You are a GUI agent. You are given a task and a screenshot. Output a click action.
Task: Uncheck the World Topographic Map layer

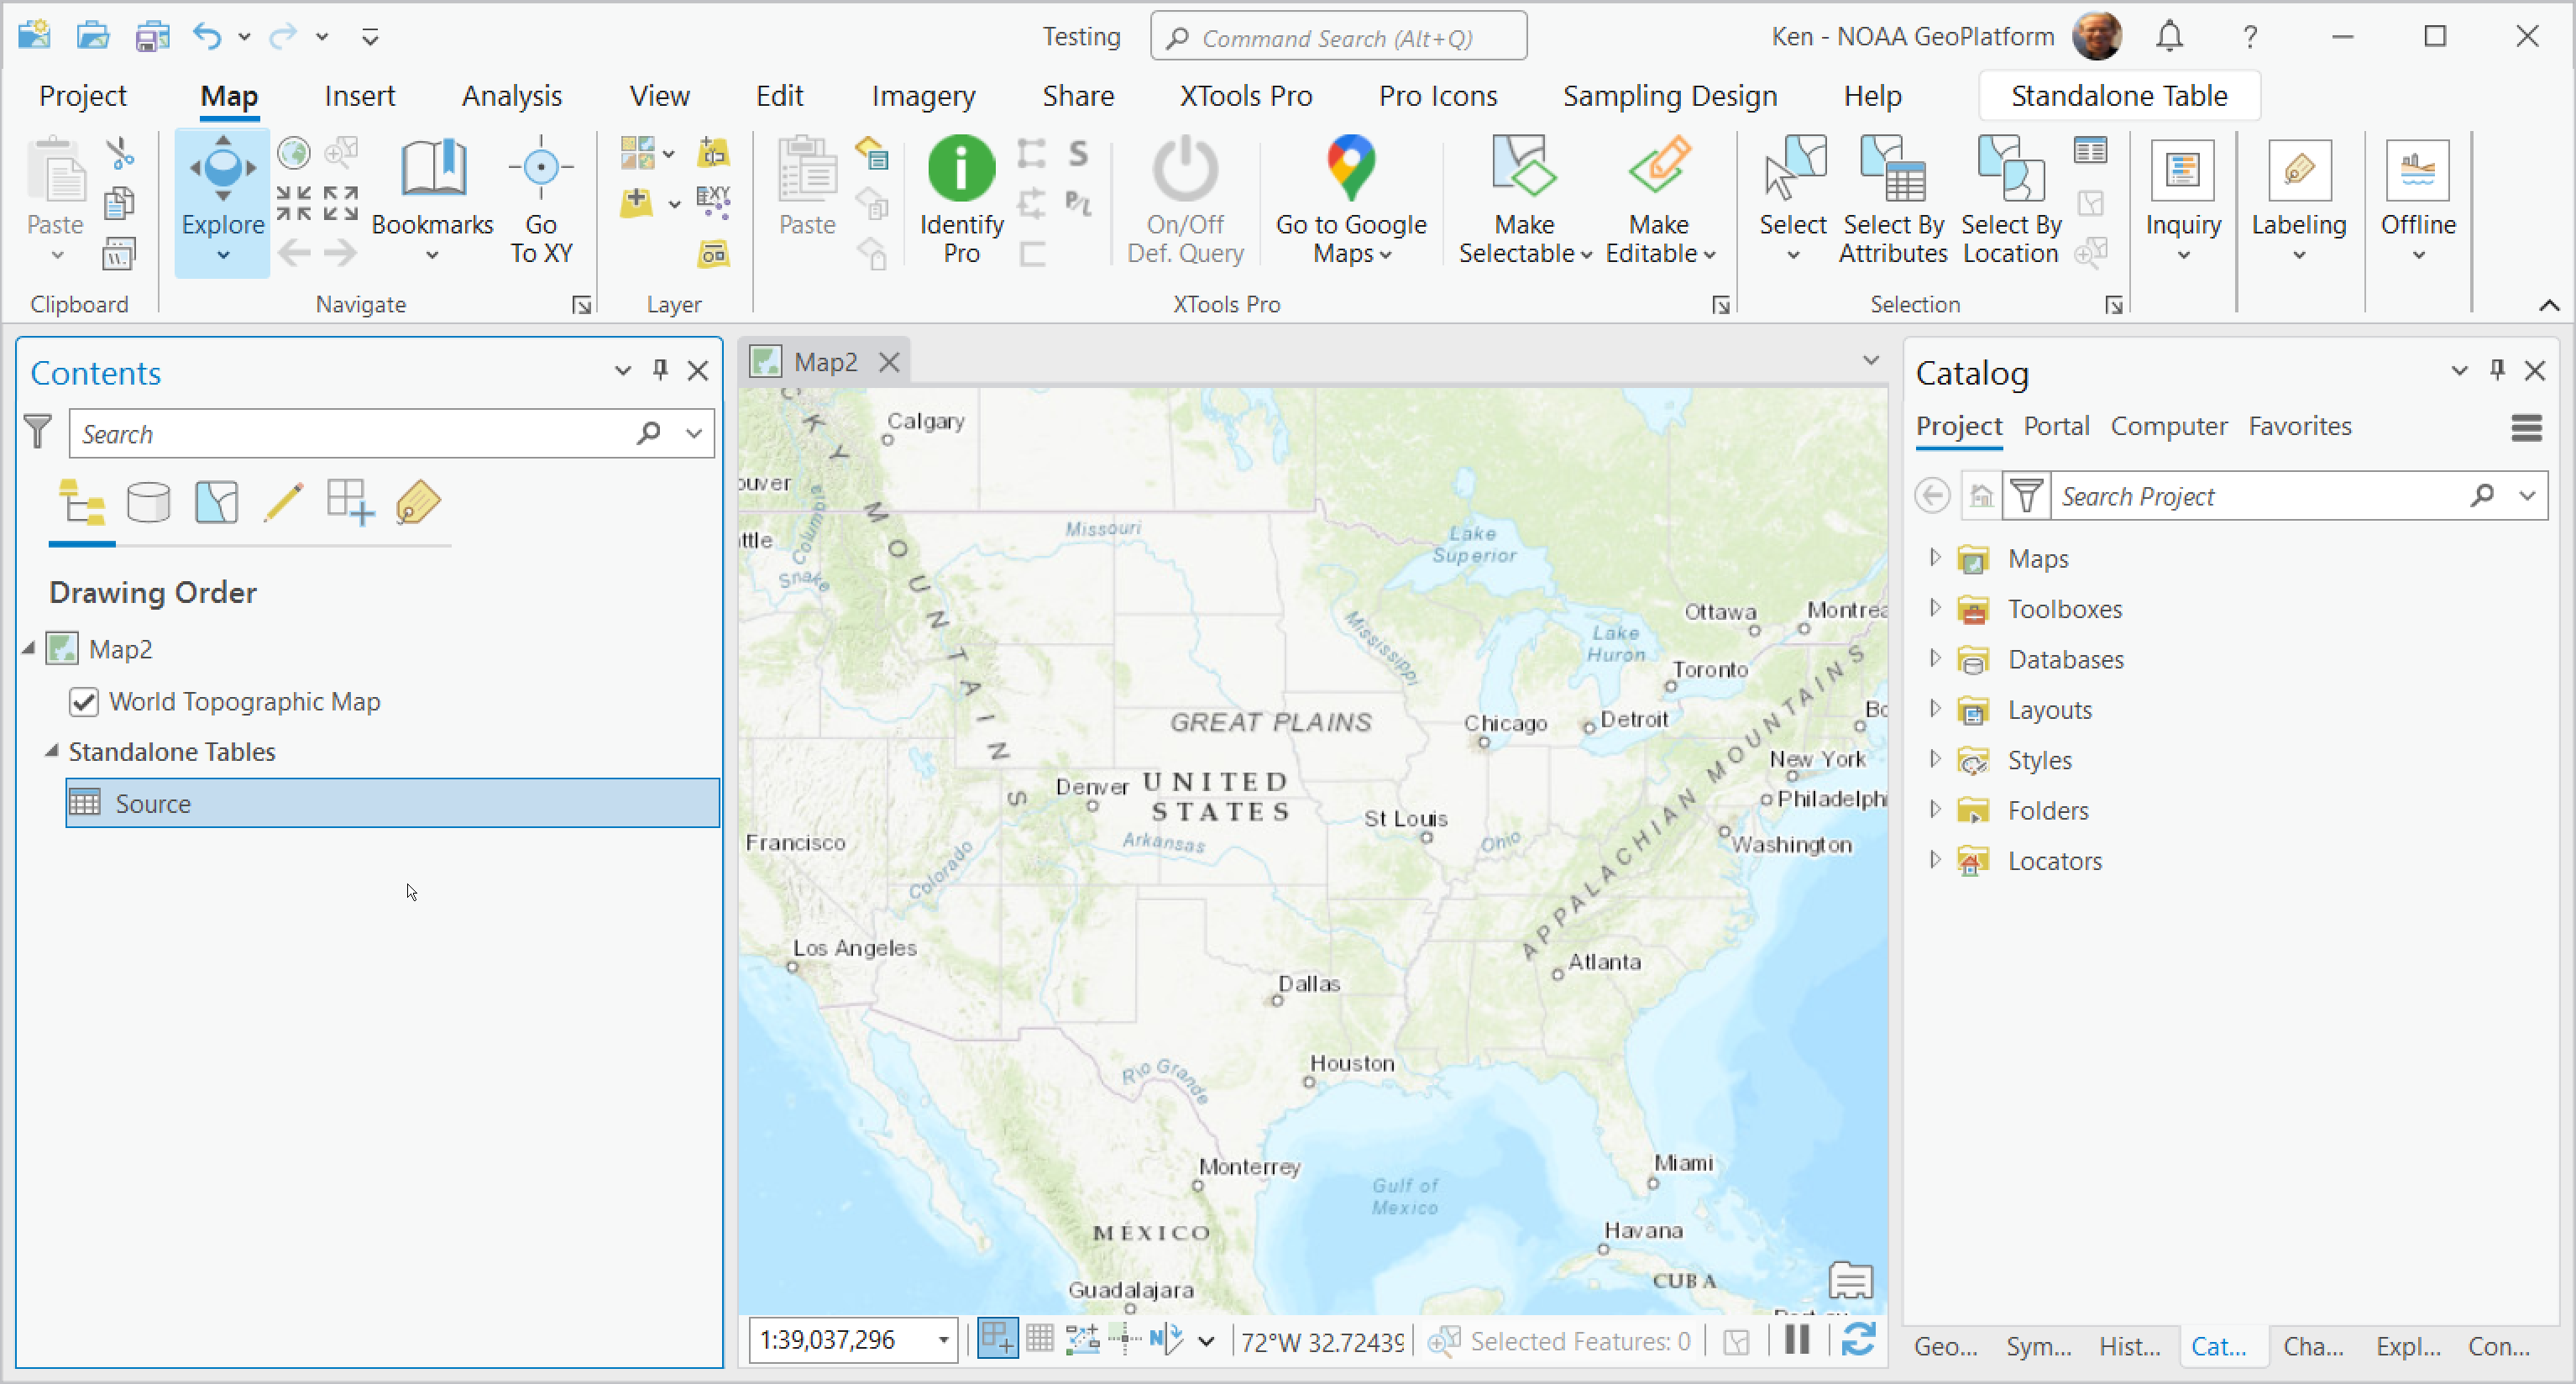tap(83, 701)
